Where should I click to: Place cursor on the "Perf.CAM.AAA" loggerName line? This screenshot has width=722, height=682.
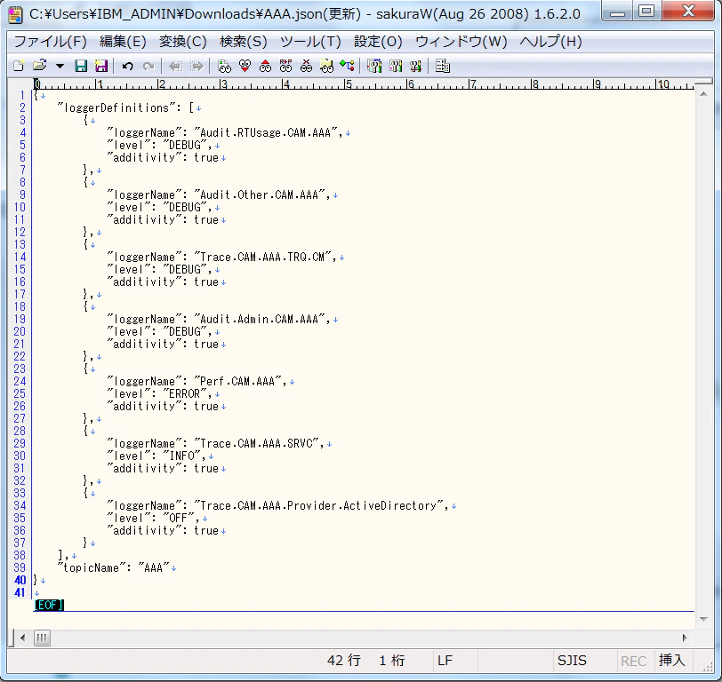(197, 381)
